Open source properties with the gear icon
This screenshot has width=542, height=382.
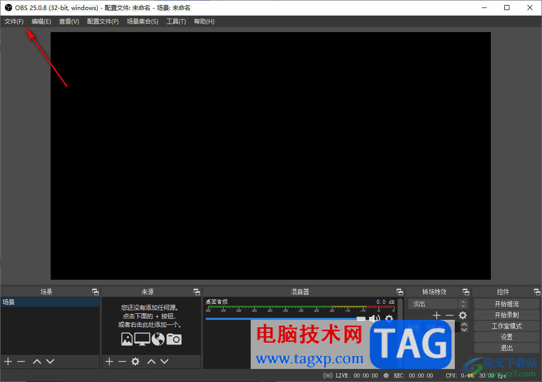(x=135, y=361)
